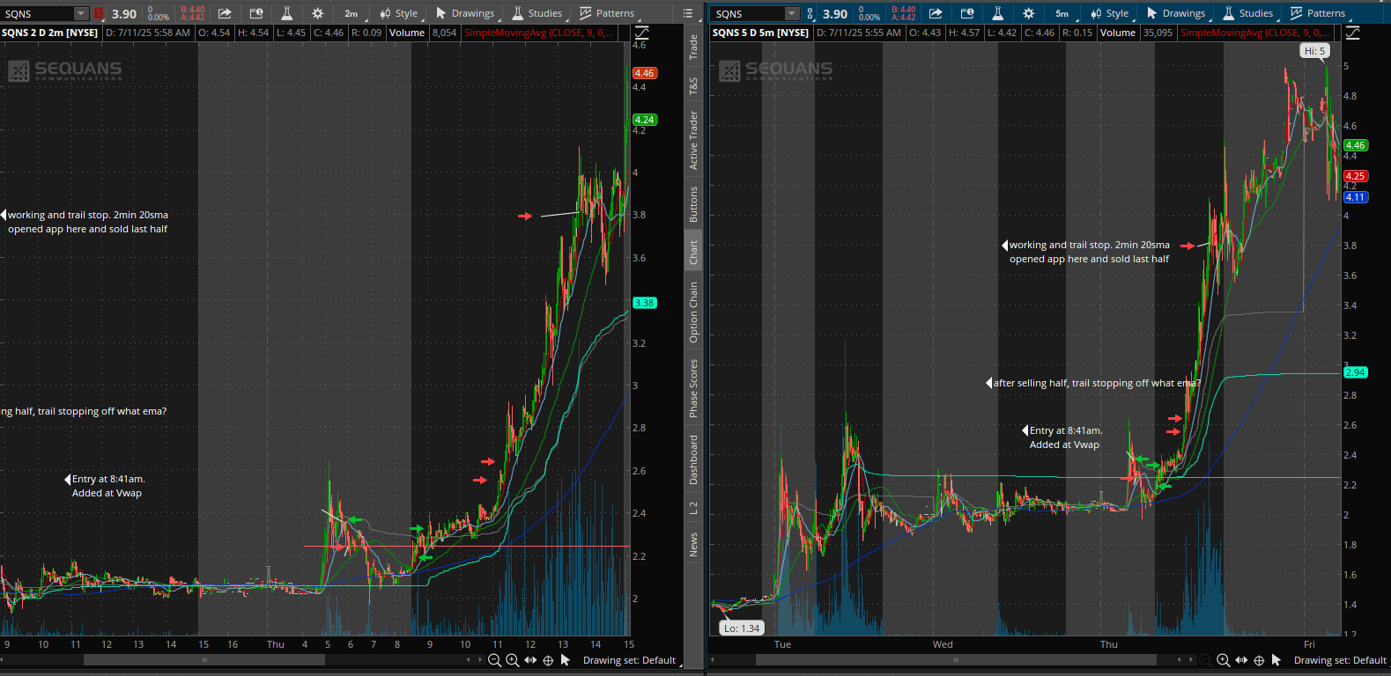
Task: Open the 2m timeframe selector
Action: pyautogui.click(x=351, y=13)
